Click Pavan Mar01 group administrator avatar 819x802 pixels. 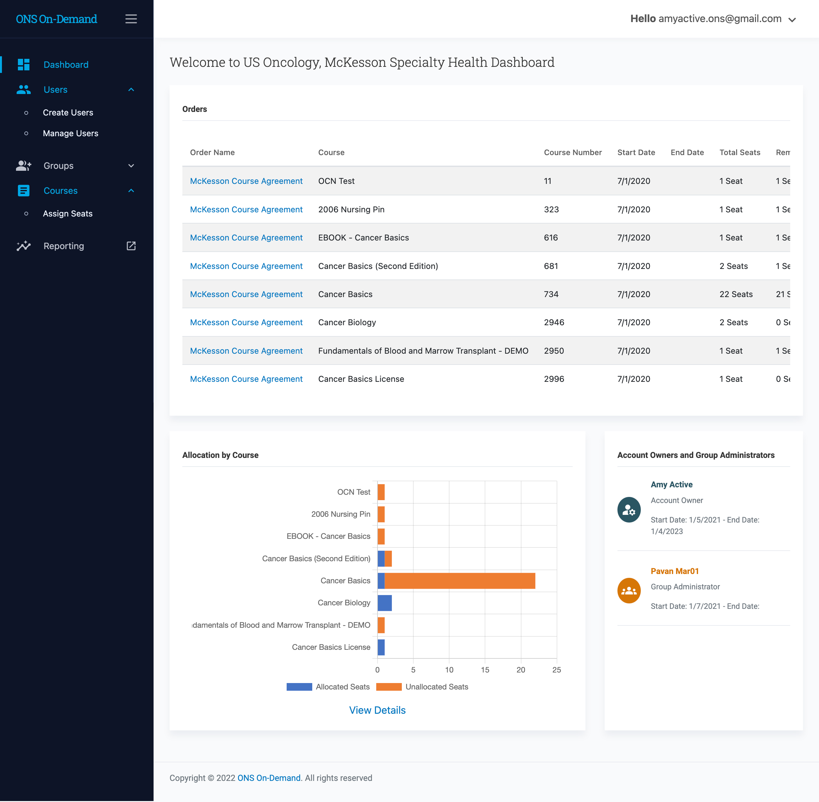click(x=629, y=591)
